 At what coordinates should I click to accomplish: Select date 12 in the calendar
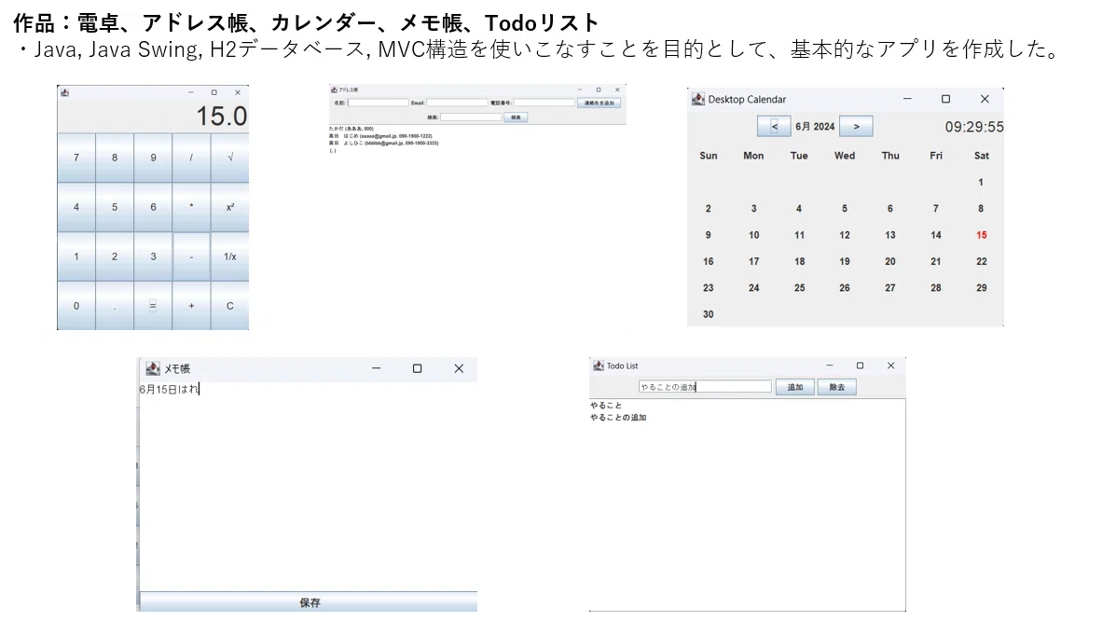(845, 235)
